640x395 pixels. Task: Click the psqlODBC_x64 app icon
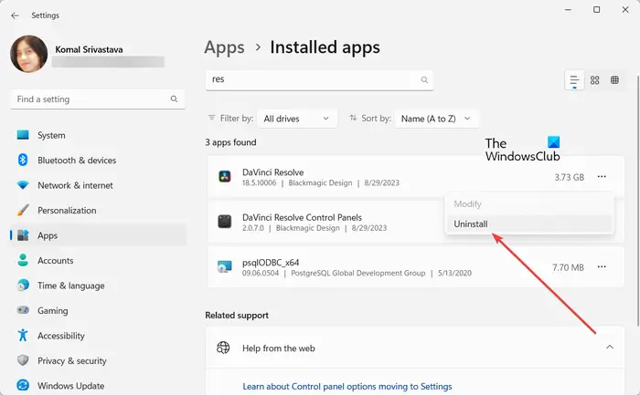tap(225, 267)
